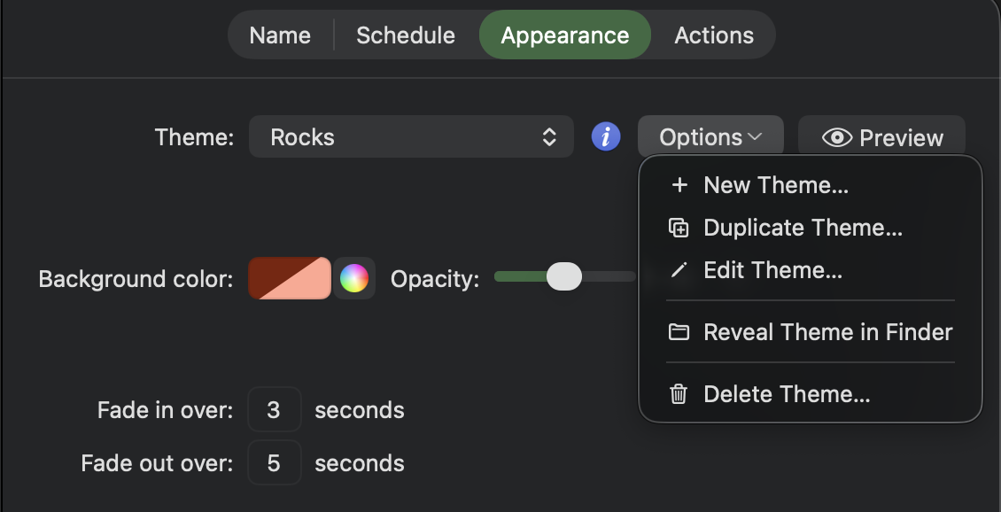The width and height of the screenshot is (1001, 512).
Task: Click the plus icon for New Theme
Action: [679, 185]
